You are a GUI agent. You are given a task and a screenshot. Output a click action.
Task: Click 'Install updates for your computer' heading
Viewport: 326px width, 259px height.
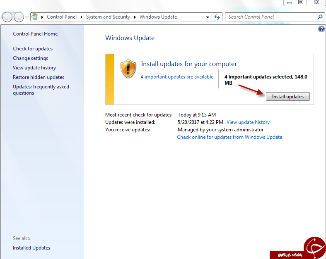tap(189, 64)
